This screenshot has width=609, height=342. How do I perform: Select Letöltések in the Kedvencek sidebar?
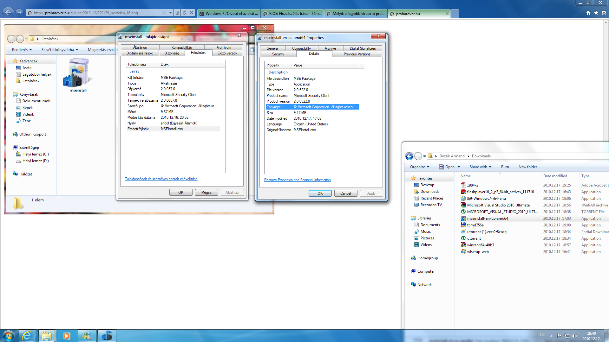tap(31, 81)
